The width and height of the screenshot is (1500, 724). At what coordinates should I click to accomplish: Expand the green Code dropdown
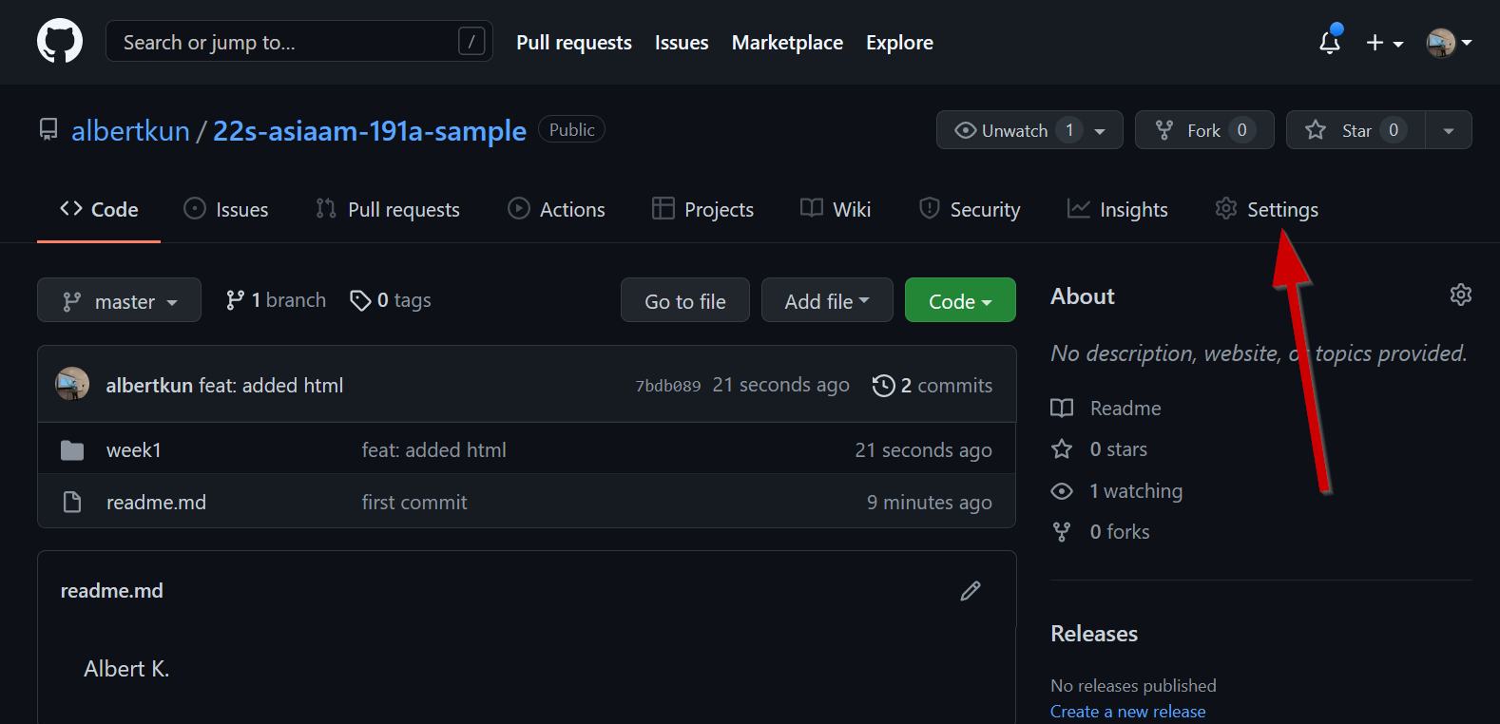(959, 301)
